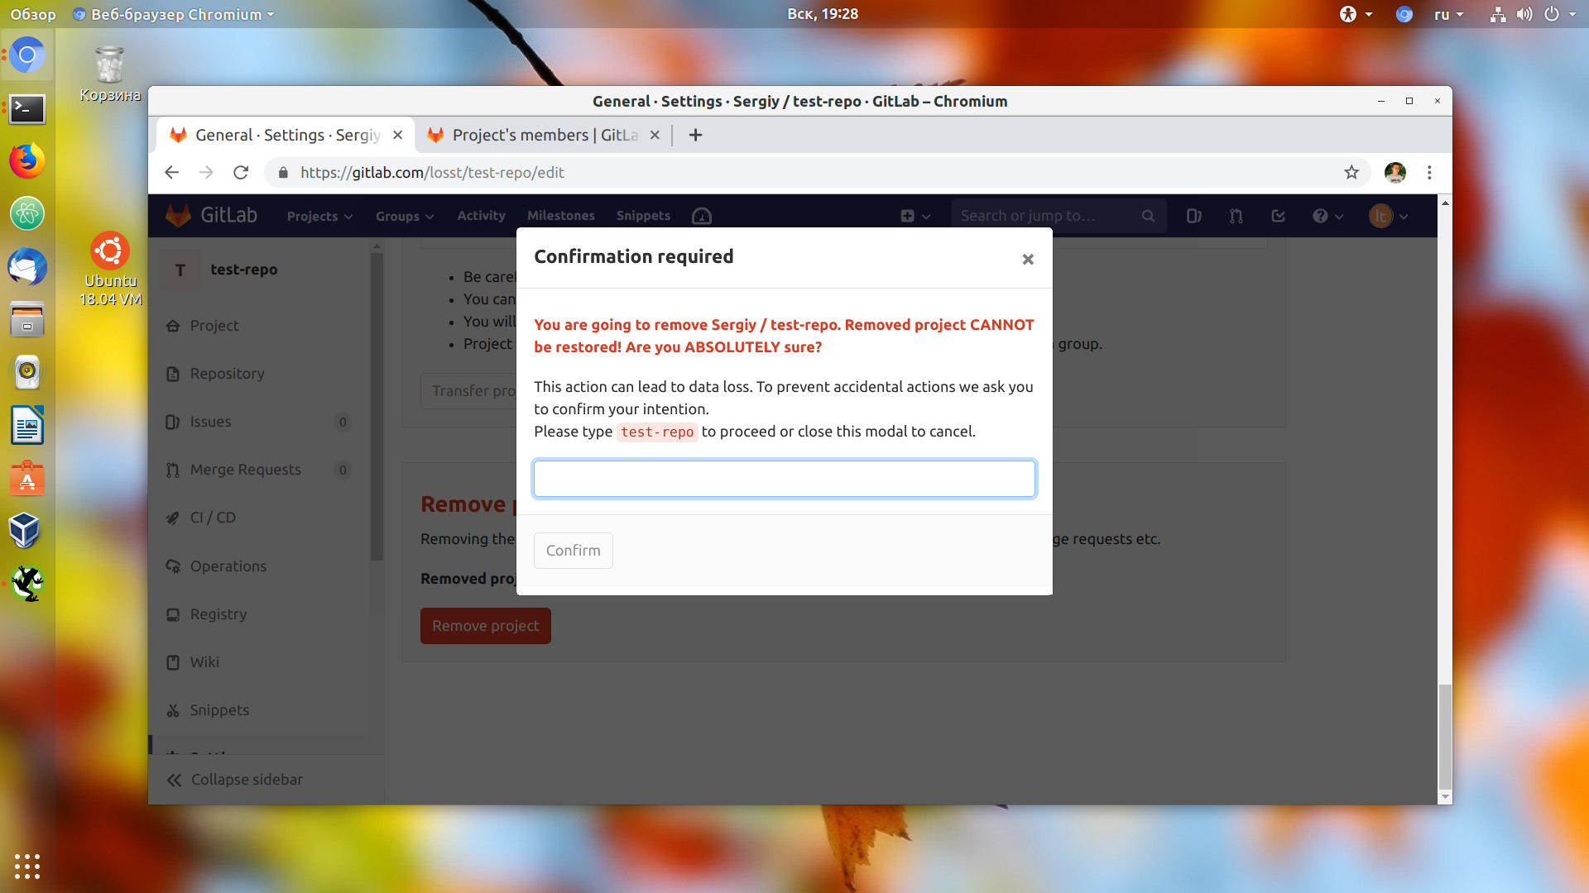Click the Milestones navigation icon
The image size is (1589, 893).
coord(561,215)
